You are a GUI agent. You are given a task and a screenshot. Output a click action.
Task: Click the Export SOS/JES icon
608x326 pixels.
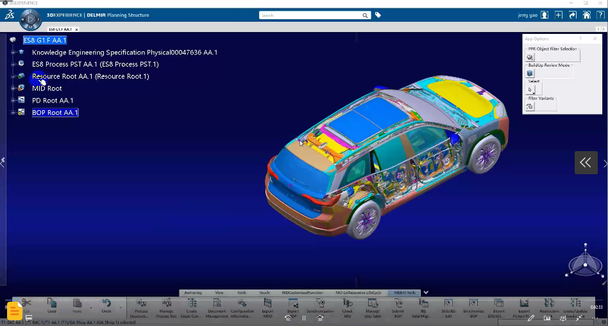coord(499,303)
